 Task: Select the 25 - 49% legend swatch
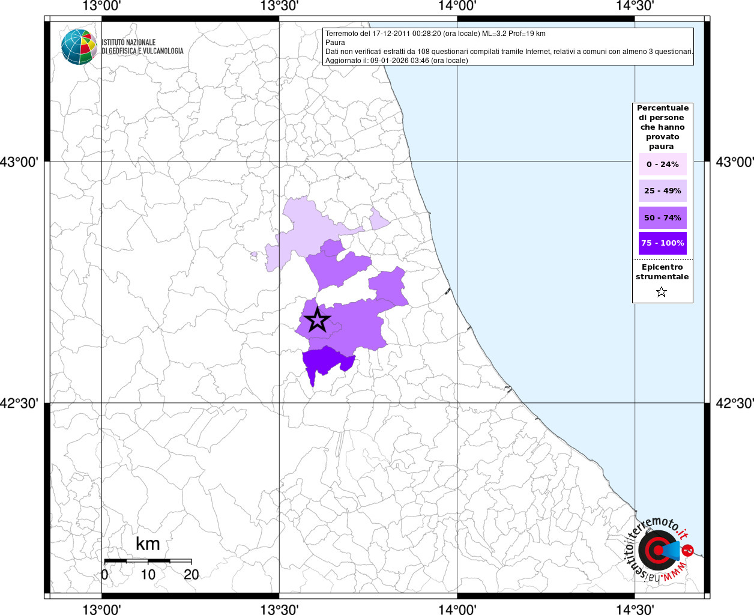point(662,191)
